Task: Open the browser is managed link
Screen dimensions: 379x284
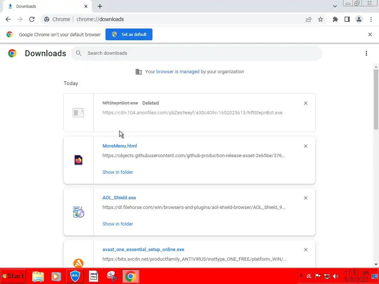Action: [x=178, y=71]
